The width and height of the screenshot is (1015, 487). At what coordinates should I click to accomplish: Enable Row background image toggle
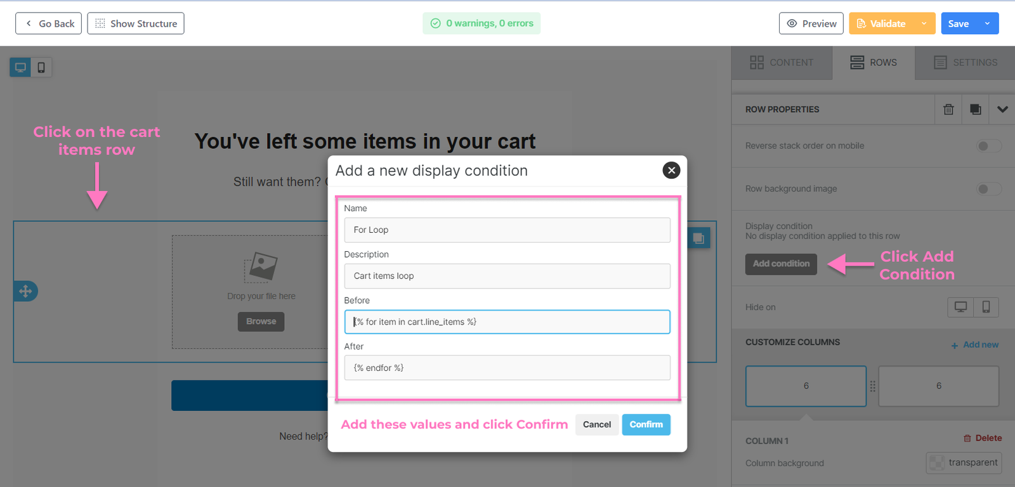click(988, 189)
